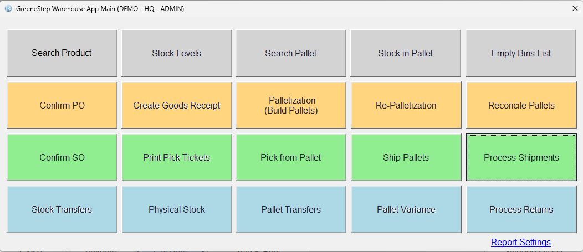This screenshot has width=583, height=252.
Task: Follow the Report Settings link
Action: (521, 243)
